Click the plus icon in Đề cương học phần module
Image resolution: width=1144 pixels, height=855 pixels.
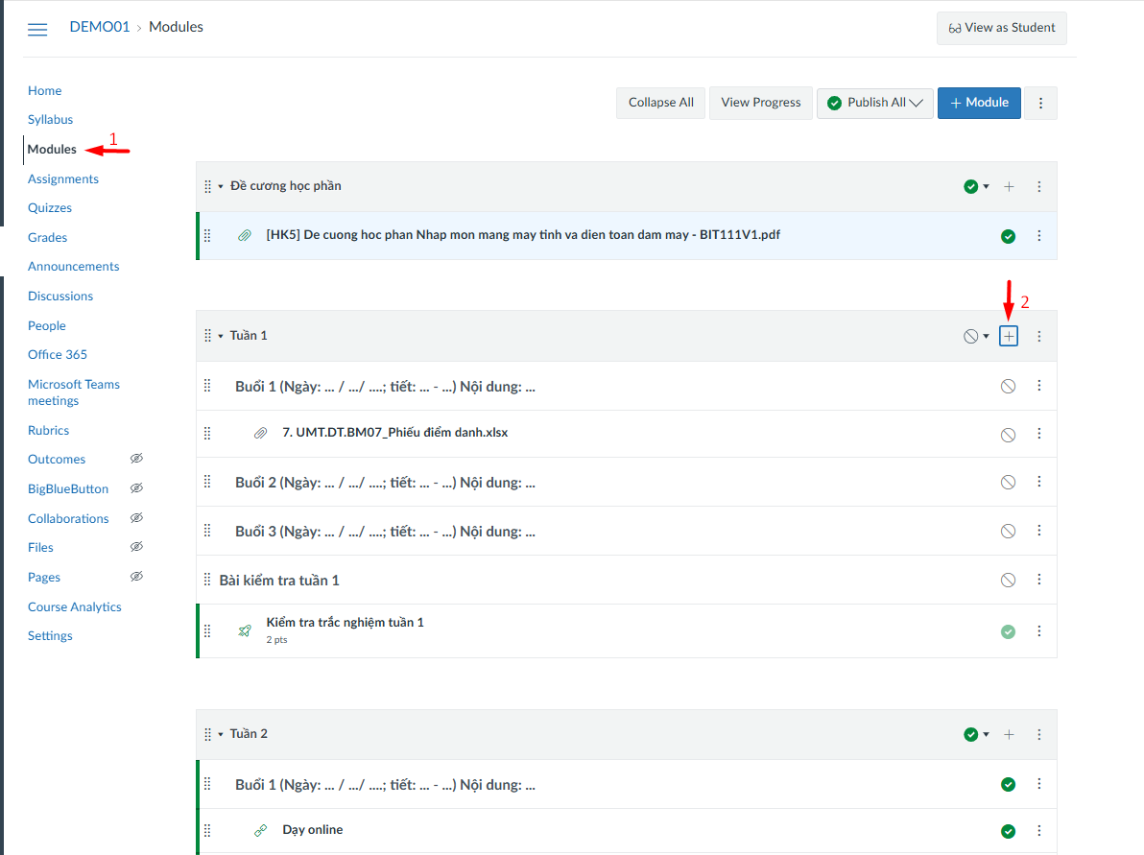point(1009,186)
